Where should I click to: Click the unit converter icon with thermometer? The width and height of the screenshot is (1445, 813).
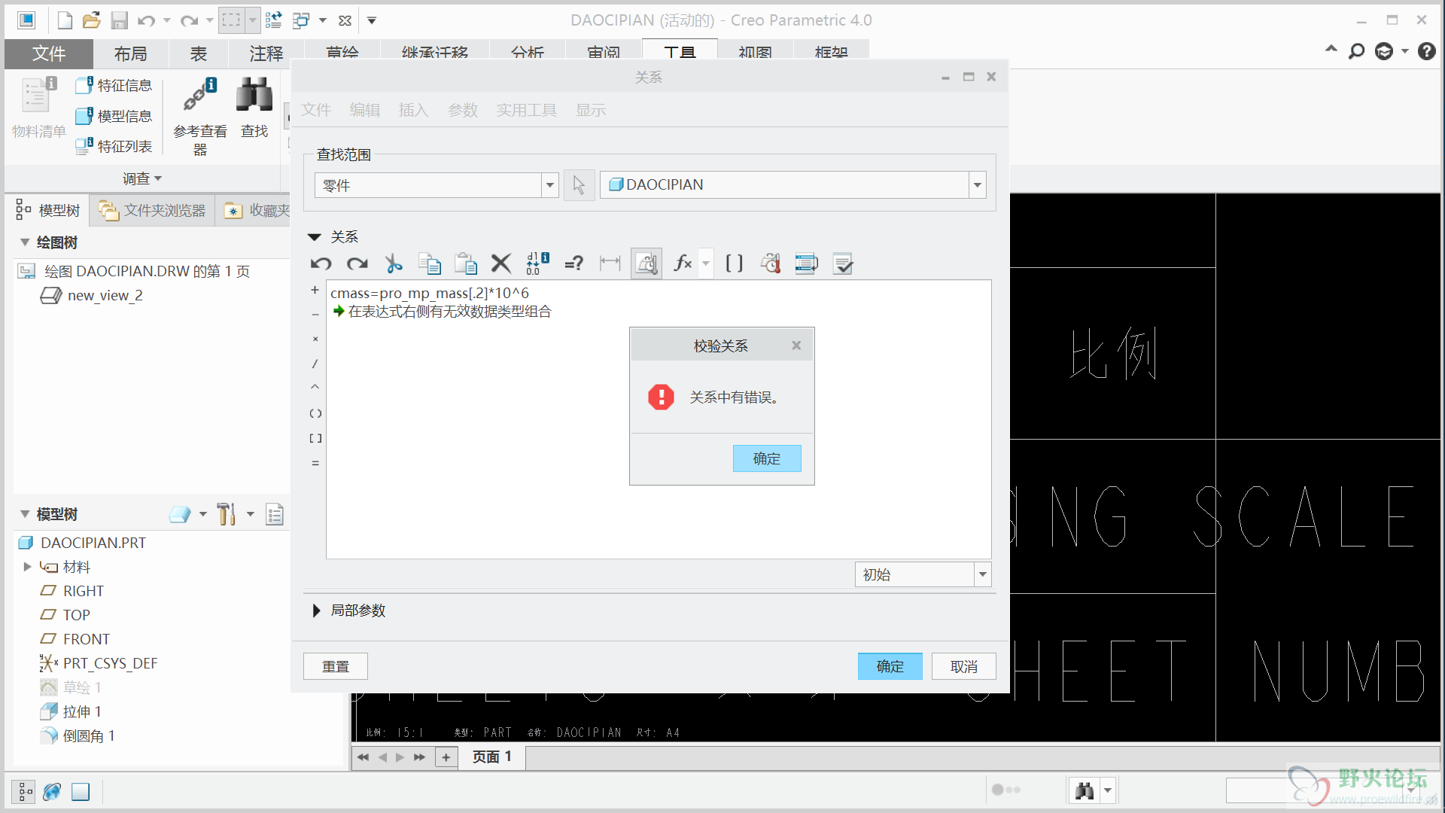point(770,263)
